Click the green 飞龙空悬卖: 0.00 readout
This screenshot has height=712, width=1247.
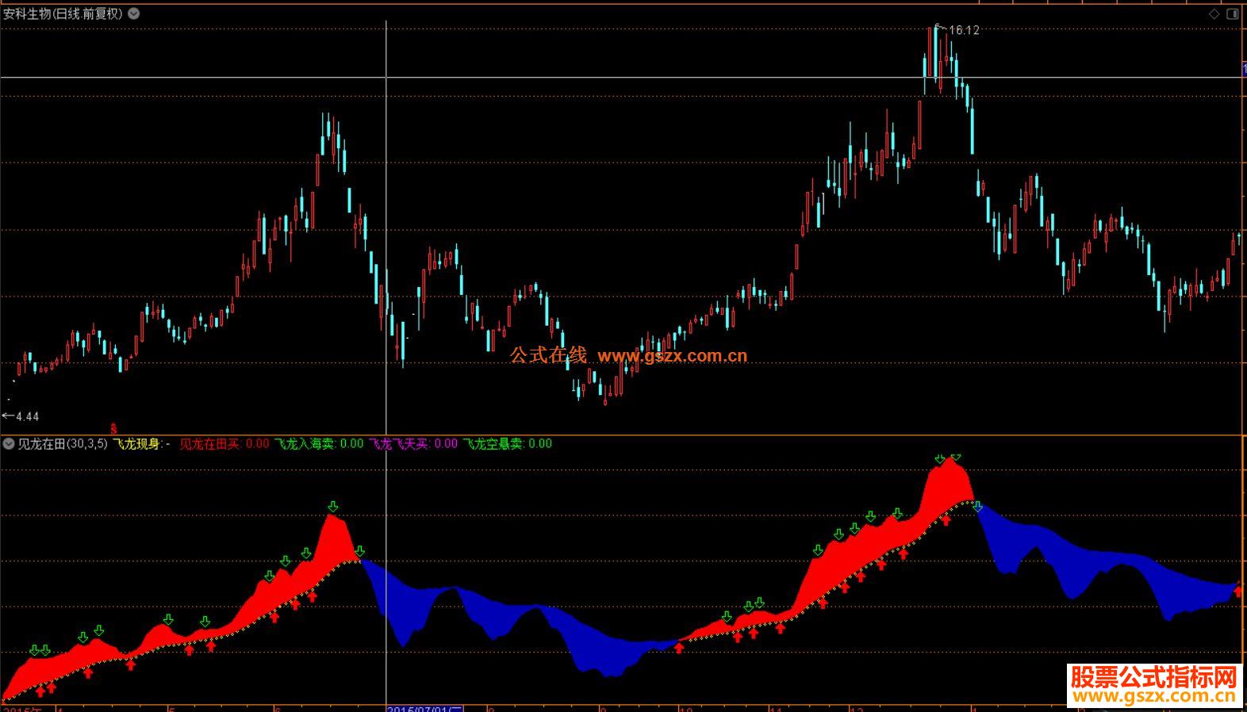pyautogui.click(x=508, y=444)
